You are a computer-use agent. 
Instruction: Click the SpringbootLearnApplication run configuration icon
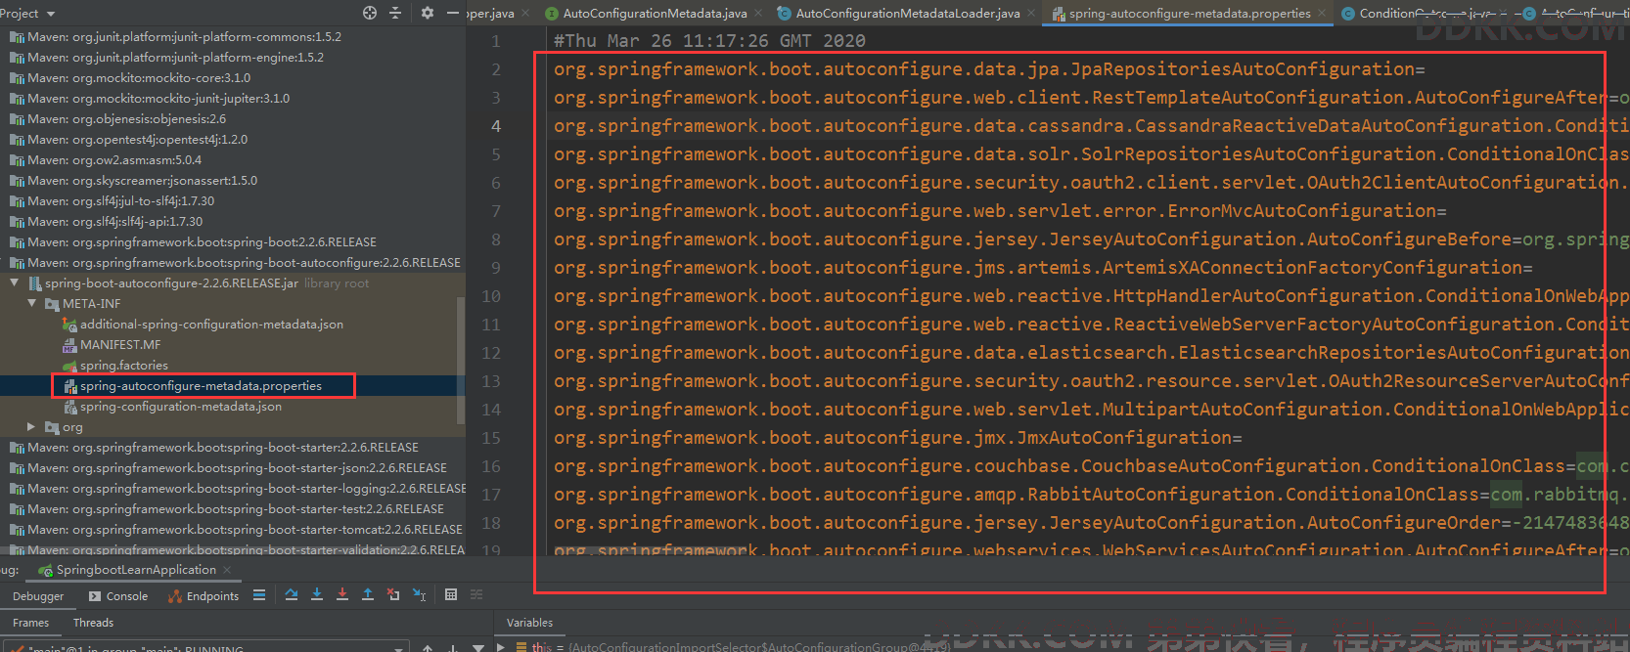tap(45, 570)
